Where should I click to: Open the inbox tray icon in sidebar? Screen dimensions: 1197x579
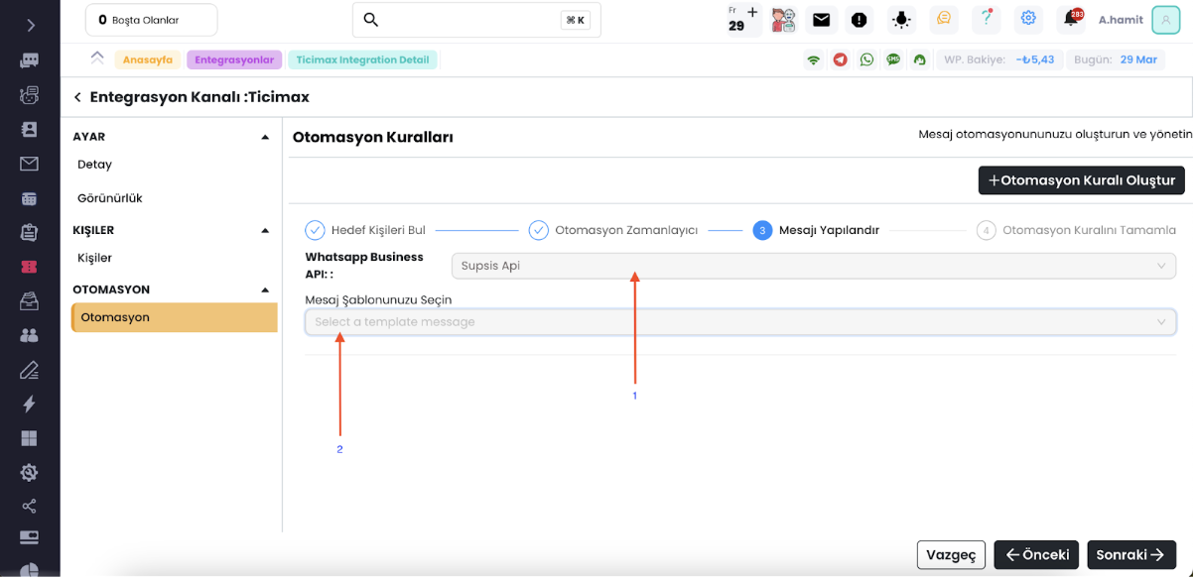pos(29,300)
